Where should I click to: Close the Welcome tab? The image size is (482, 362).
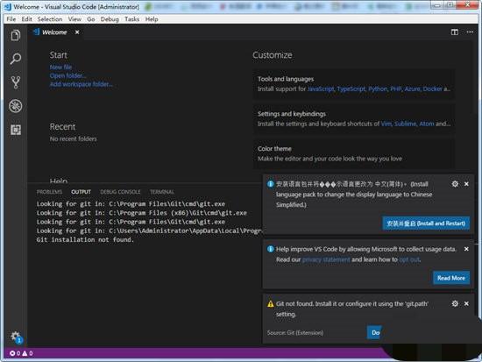(77, 32)
